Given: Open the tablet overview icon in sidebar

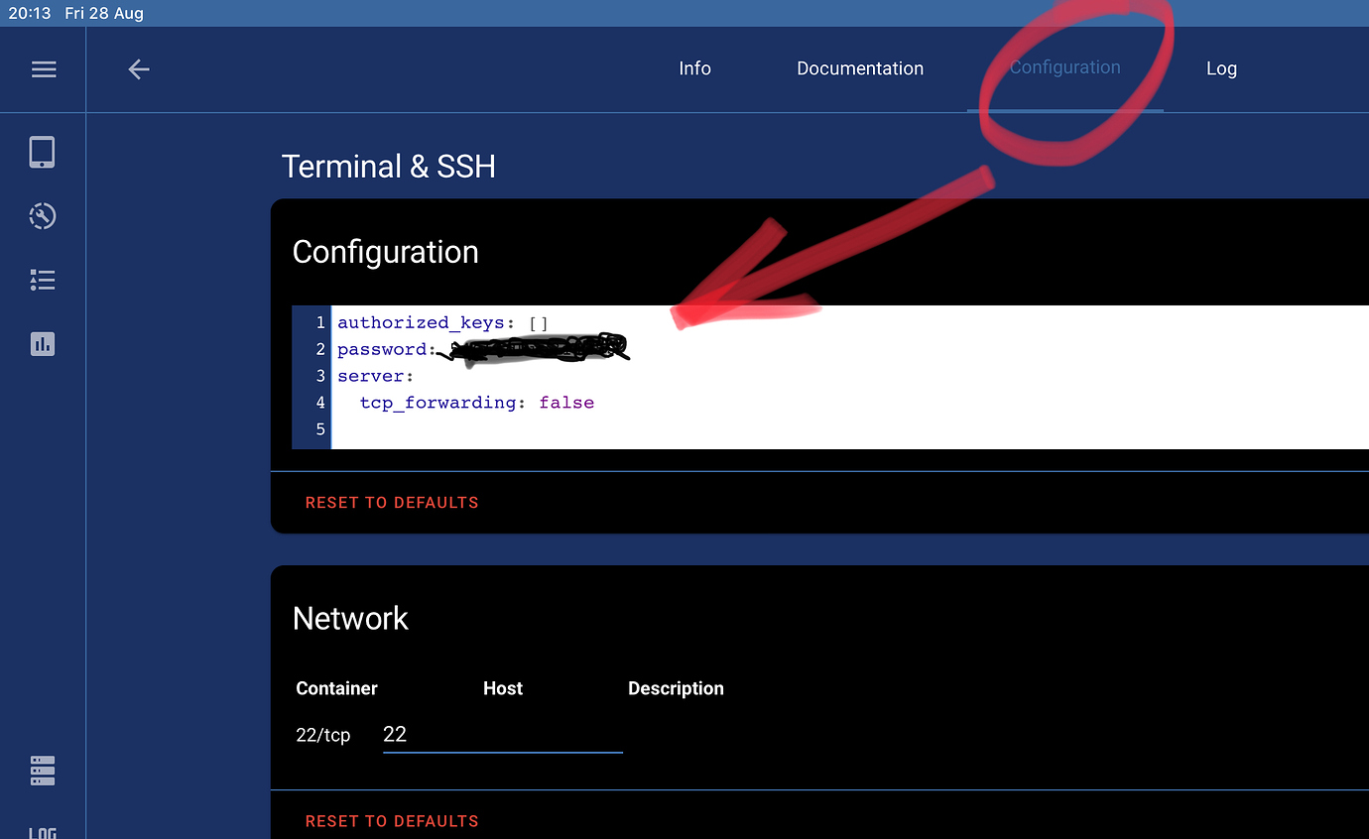Looking at the screenshot, I should (x=42, y=152).
